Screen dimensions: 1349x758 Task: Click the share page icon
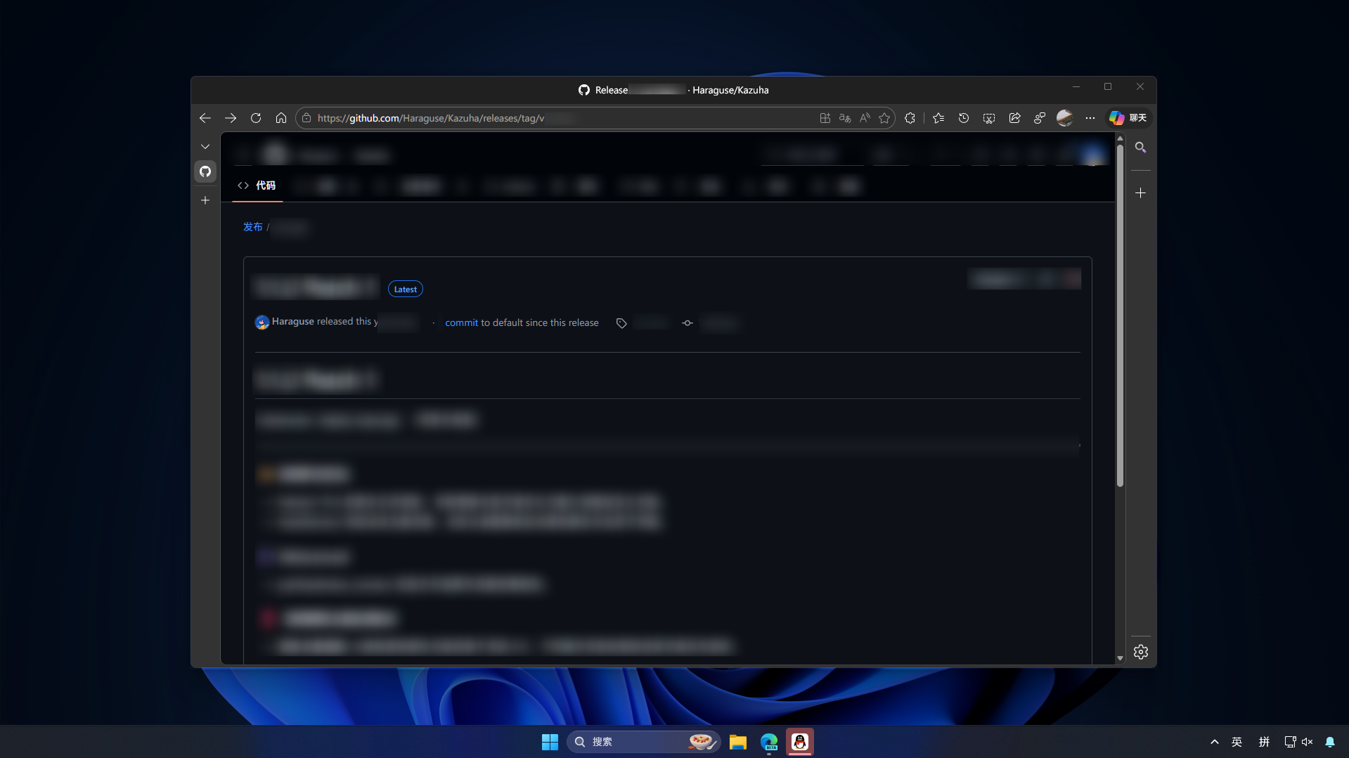tap(1014, 118)
